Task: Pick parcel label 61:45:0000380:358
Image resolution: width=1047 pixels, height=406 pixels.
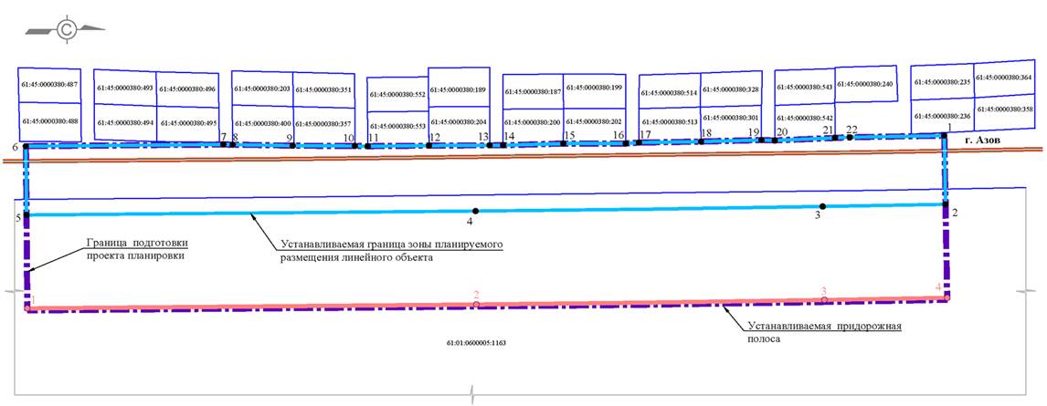Action: (1003, 108)
